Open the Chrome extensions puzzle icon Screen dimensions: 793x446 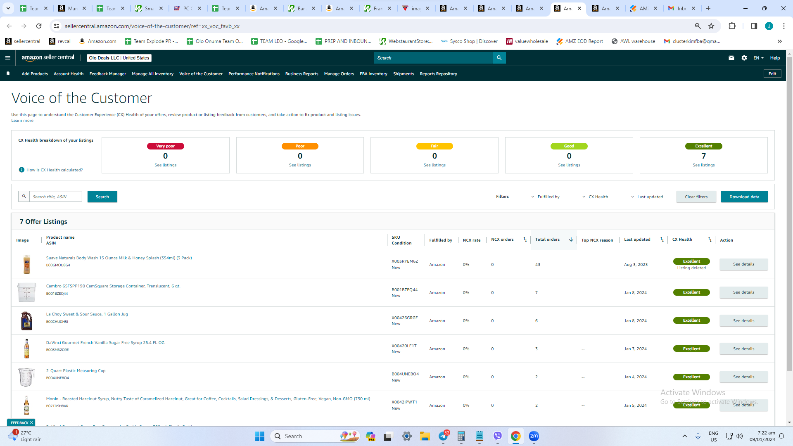pyautogui.click(x=732, y=26)
